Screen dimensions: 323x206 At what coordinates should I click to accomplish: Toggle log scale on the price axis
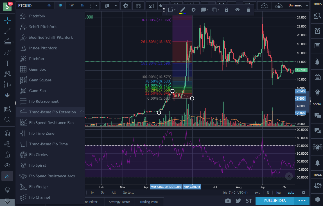tap(278, 193)
